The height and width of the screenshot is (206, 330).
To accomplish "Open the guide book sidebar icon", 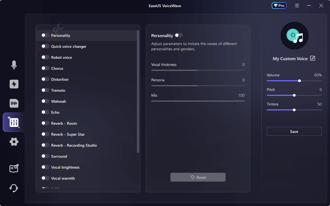I will pyautogui.click(x=14, y=169).
